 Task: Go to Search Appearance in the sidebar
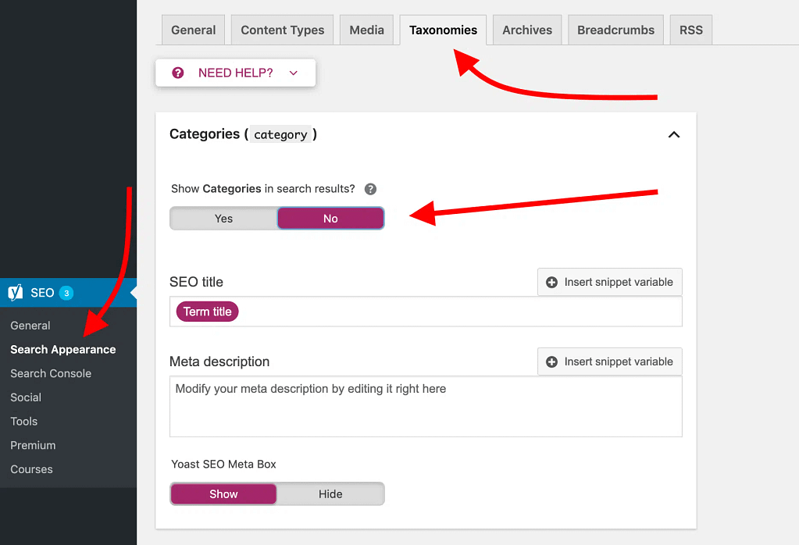[62, 349]
